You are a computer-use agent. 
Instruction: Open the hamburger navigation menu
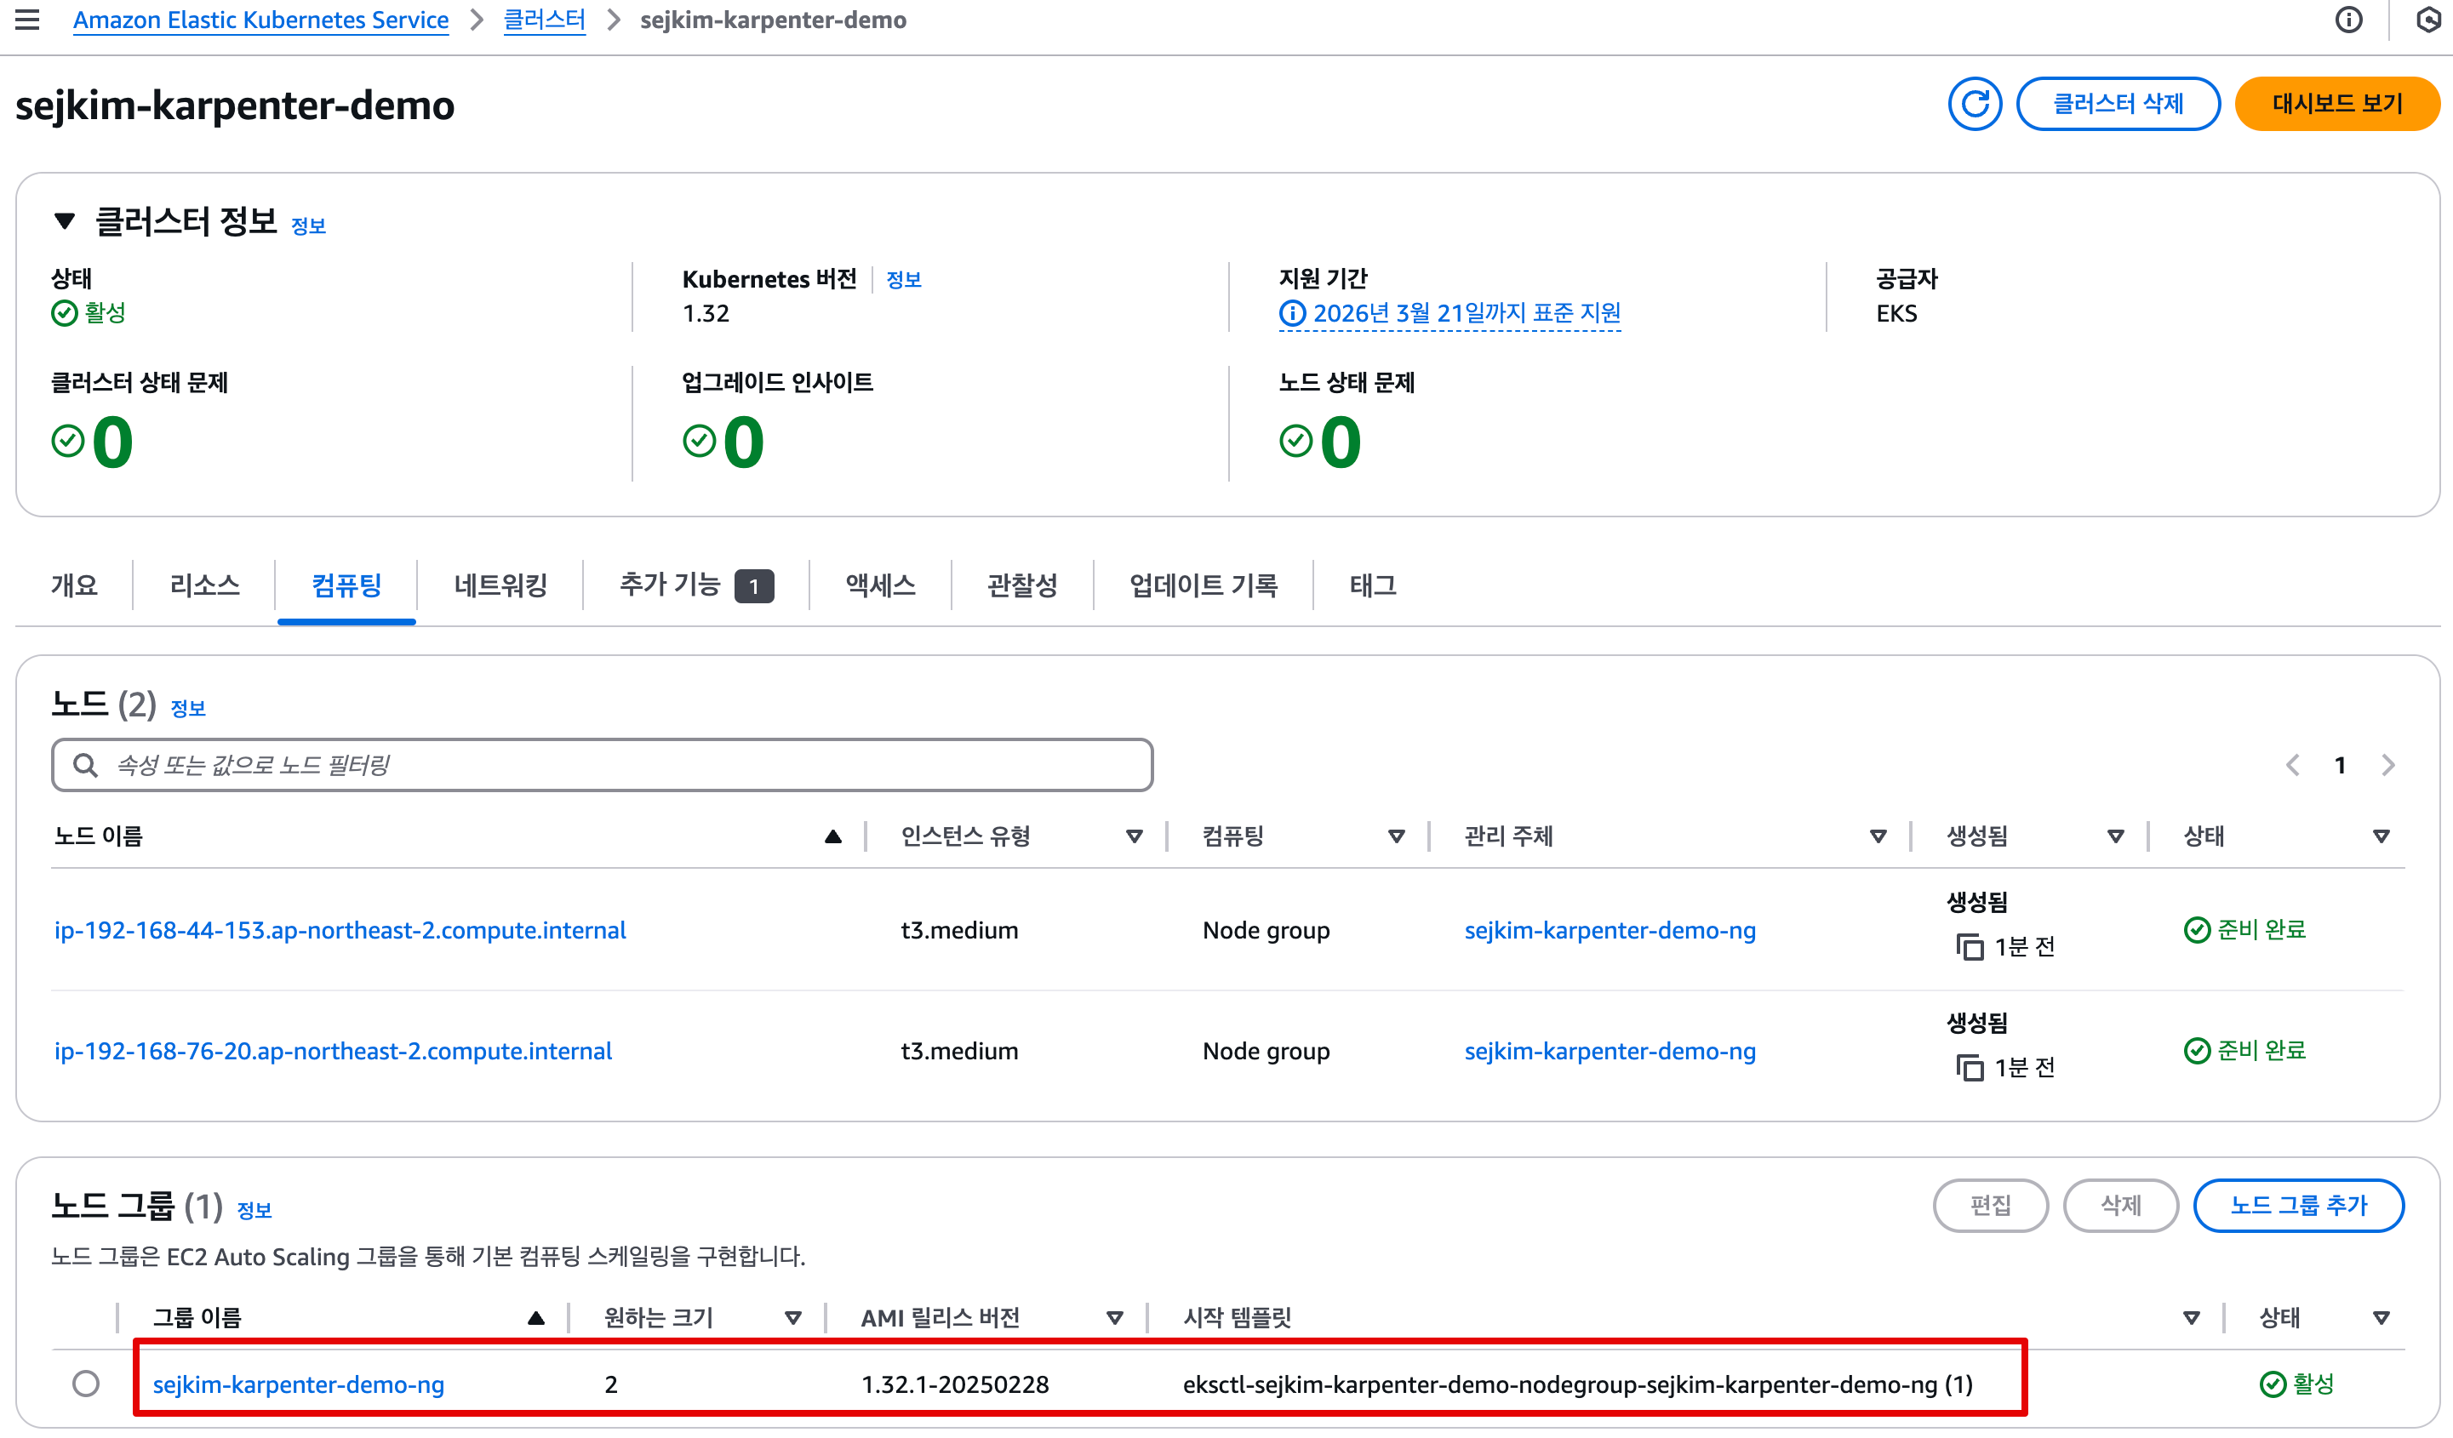(27, 20)
